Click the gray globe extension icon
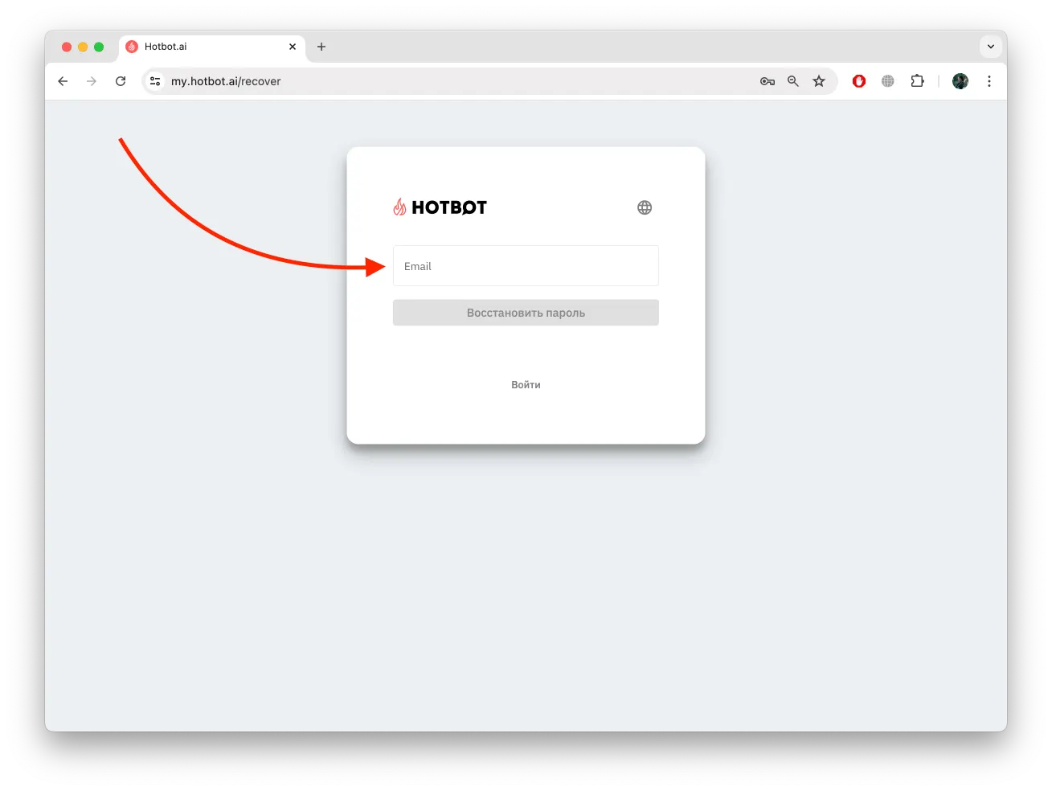The image size is (1052, 791). pos(888,81)
